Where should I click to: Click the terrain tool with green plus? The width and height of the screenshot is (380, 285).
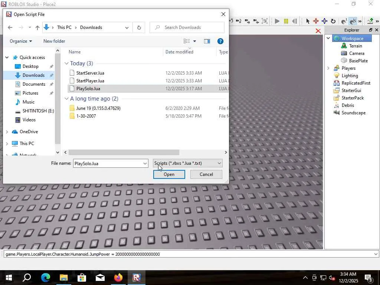coord(370,21)
